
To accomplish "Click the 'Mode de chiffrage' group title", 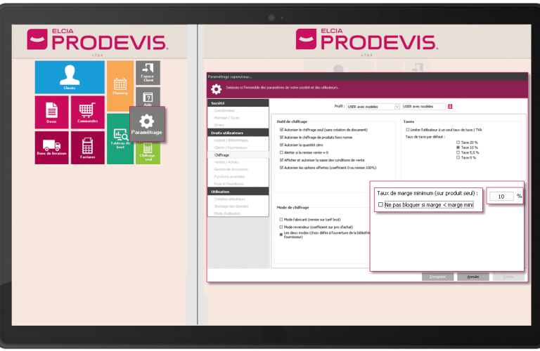I will [x=292, y=207].
